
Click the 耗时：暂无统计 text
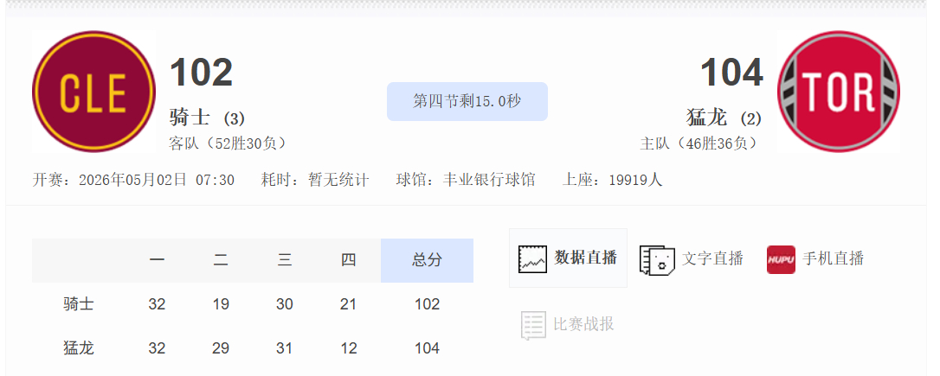315,180
